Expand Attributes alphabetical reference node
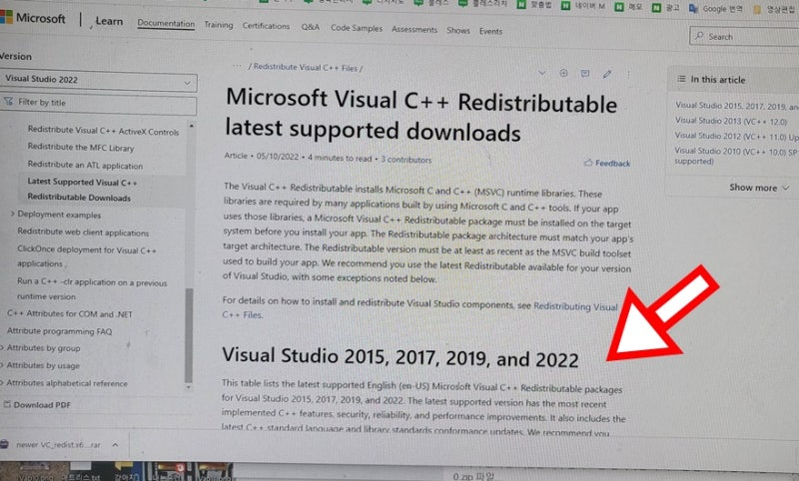Viewport: 799px width, 481px height. tap(2, 383)
